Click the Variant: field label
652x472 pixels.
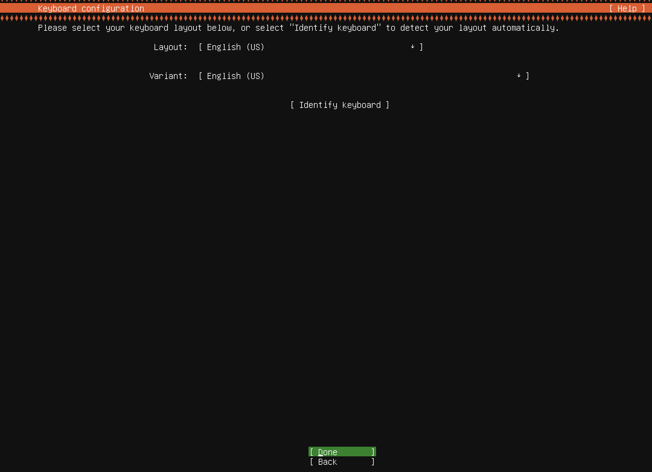click(x=168, y=76)
